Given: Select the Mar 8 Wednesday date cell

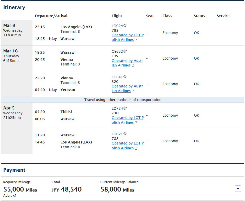Looking at the screenshot, I should [x=17, y=33].
